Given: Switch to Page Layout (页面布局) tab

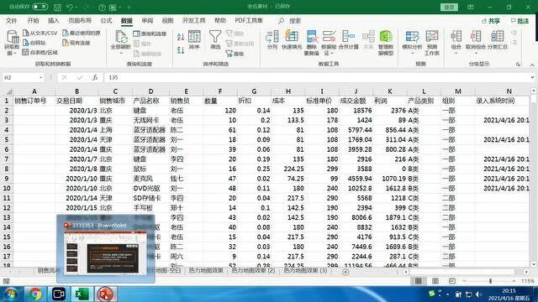Looking at the screenshot, I should click(x=80, y=20).
